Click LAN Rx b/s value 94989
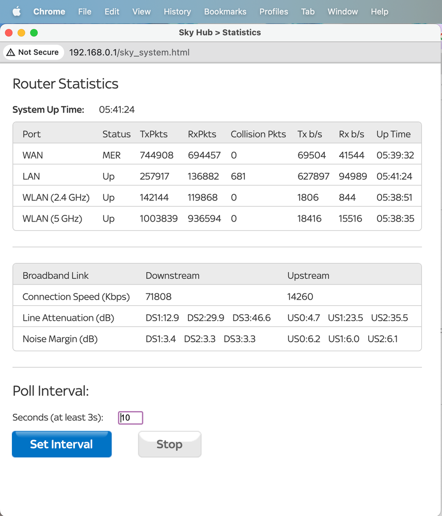The height and width of the screenshot is (516, 442). 353,176
